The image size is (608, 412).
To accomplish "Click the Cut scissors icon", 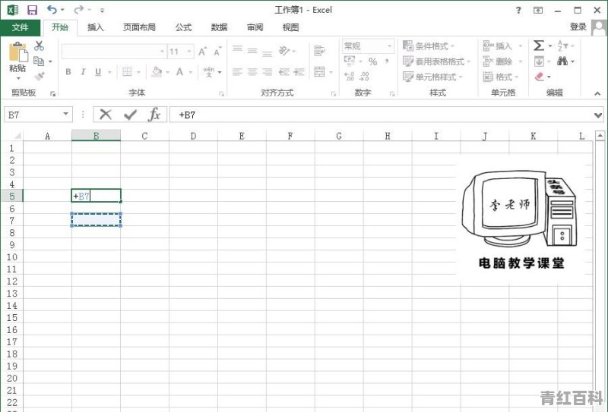I will tap(40, 46).
